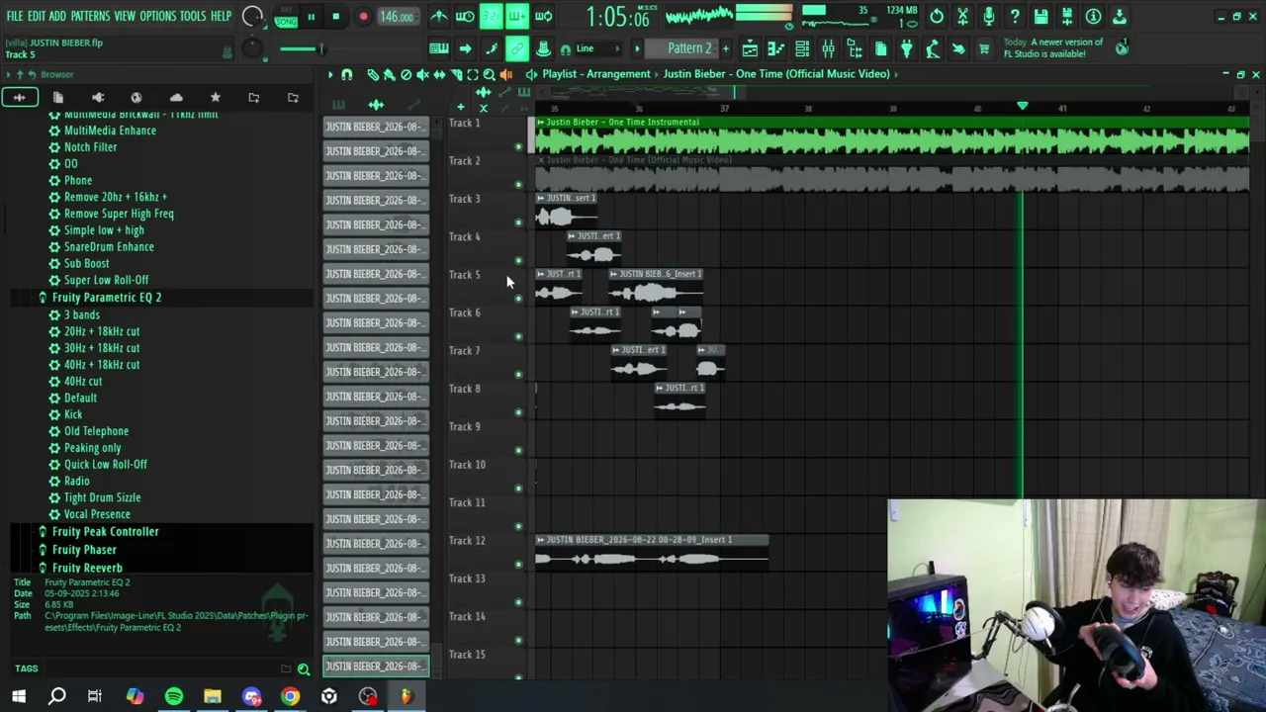Open the metronome toggle in toolbar
Viewport: 1266px width, 712px height.
[x=439, y=17]
